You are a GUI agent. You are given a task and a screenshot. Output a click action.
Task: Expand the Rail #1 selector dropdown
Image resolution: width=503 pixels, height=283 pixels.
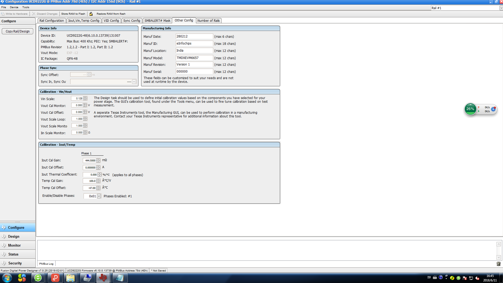[x=501, y=8]
